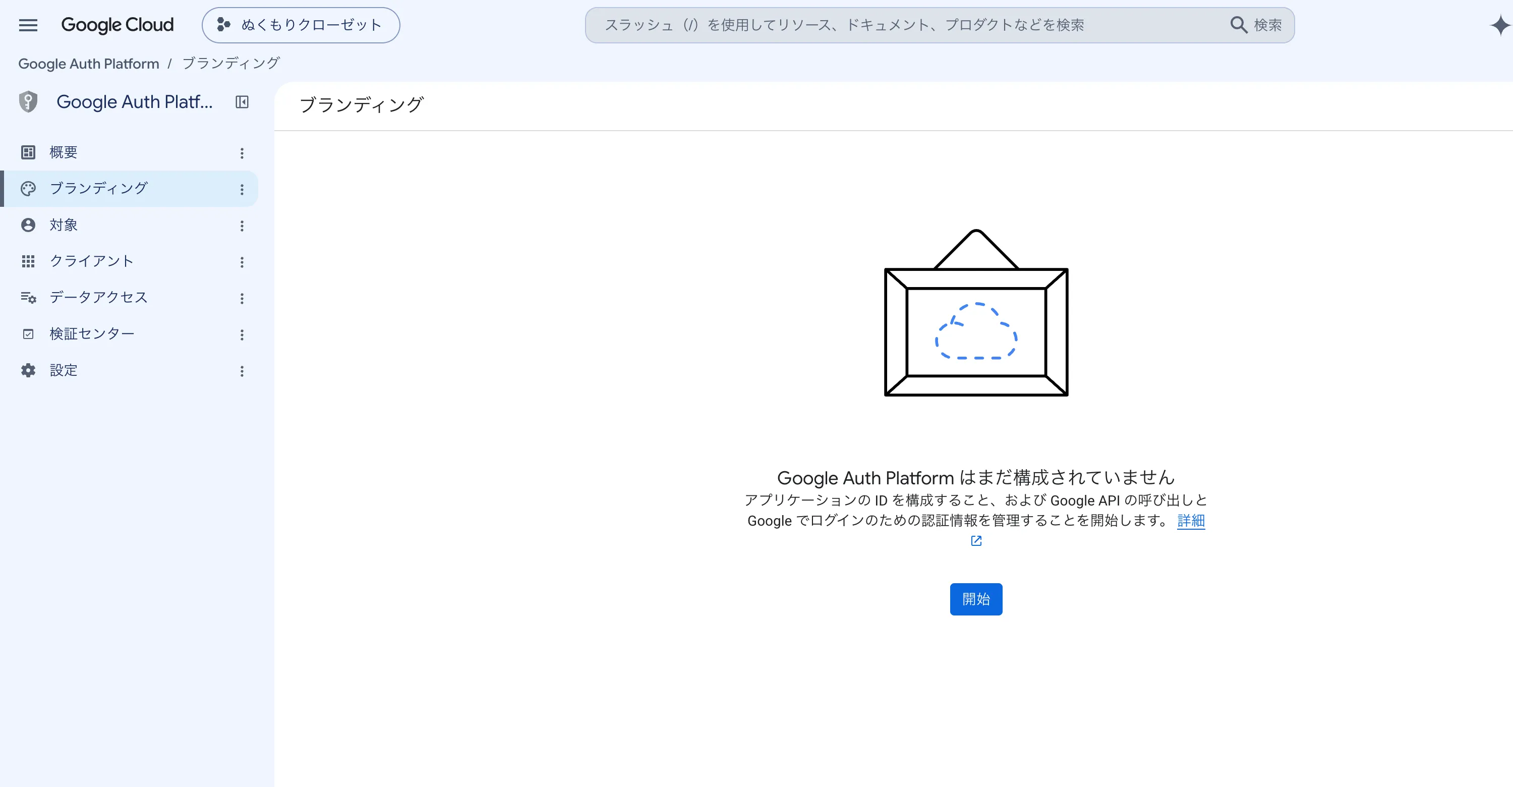Image resolution: width=1513 pixels, height=787 pixels.
Task: Click the データアクセス list-settings icon
Action: pos(28,298)
